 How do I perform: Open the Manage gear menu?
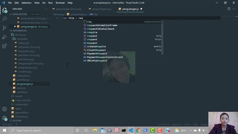coord(4,118)
